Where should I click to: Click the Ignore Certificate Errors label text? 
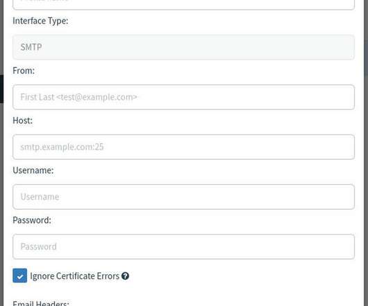tap(74, 276)
